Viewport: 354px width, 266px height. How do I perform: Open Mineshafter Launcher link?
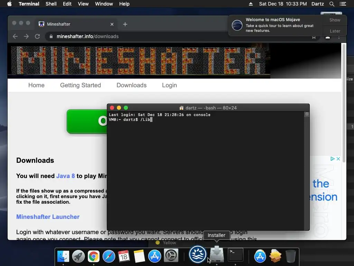pyautogui.click(x=48, y=217)
